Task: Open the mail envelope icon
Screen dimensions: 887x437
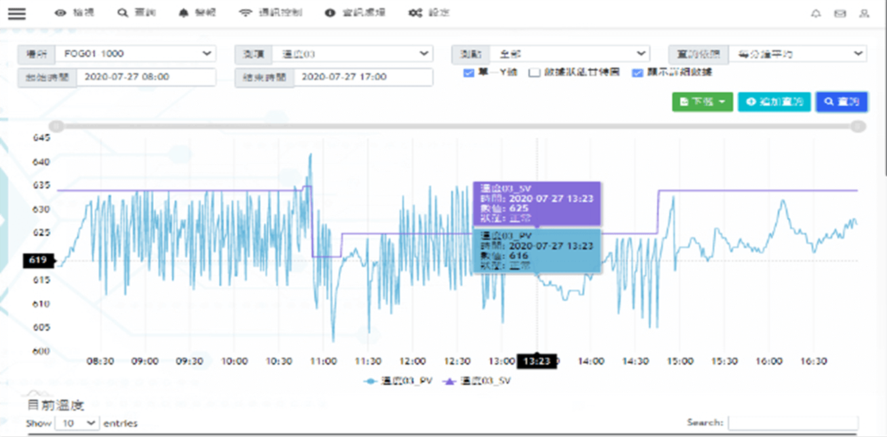Action: 840,14
